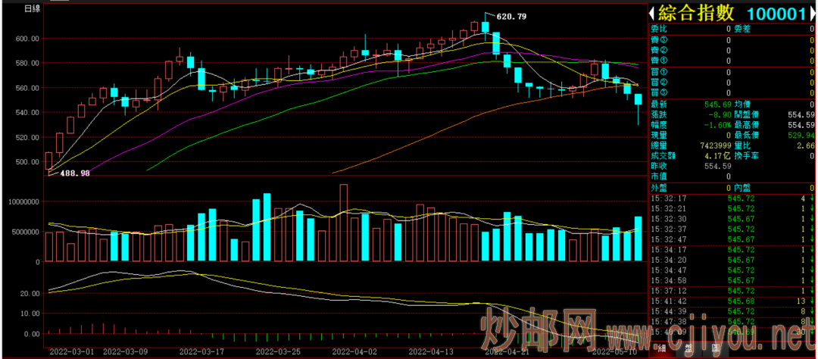Click the 600.00 price axis label
This screenshot has width=818, height=359.
[x=27, y=39]
